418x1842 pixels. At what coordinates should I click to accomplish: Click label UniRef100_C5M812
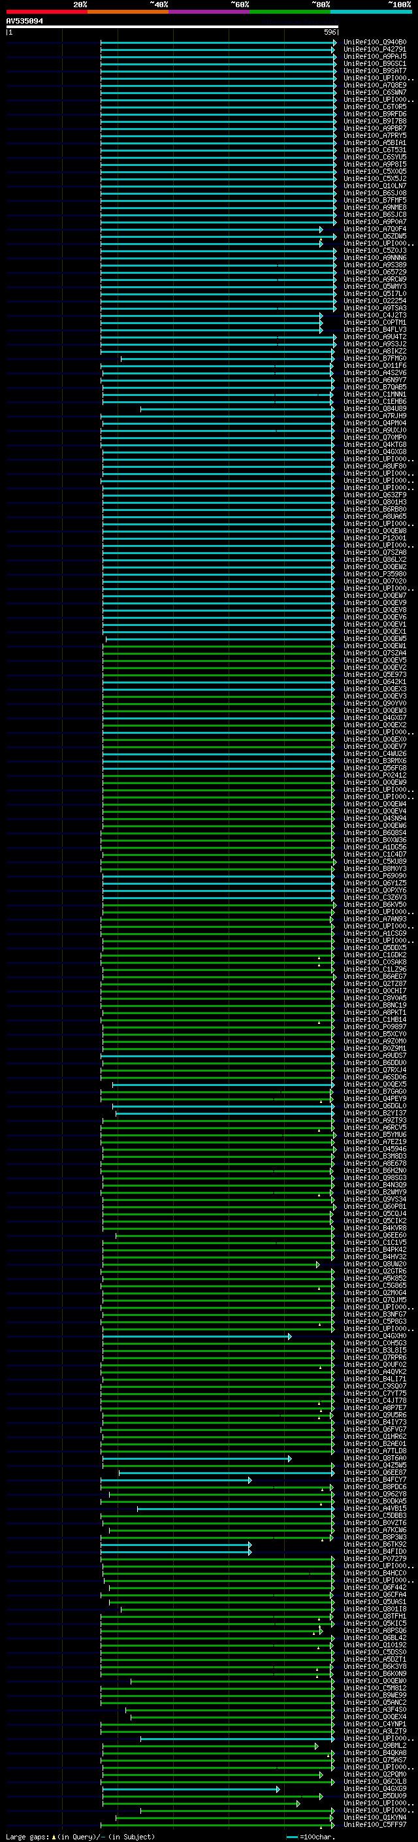coord(375,1688)
